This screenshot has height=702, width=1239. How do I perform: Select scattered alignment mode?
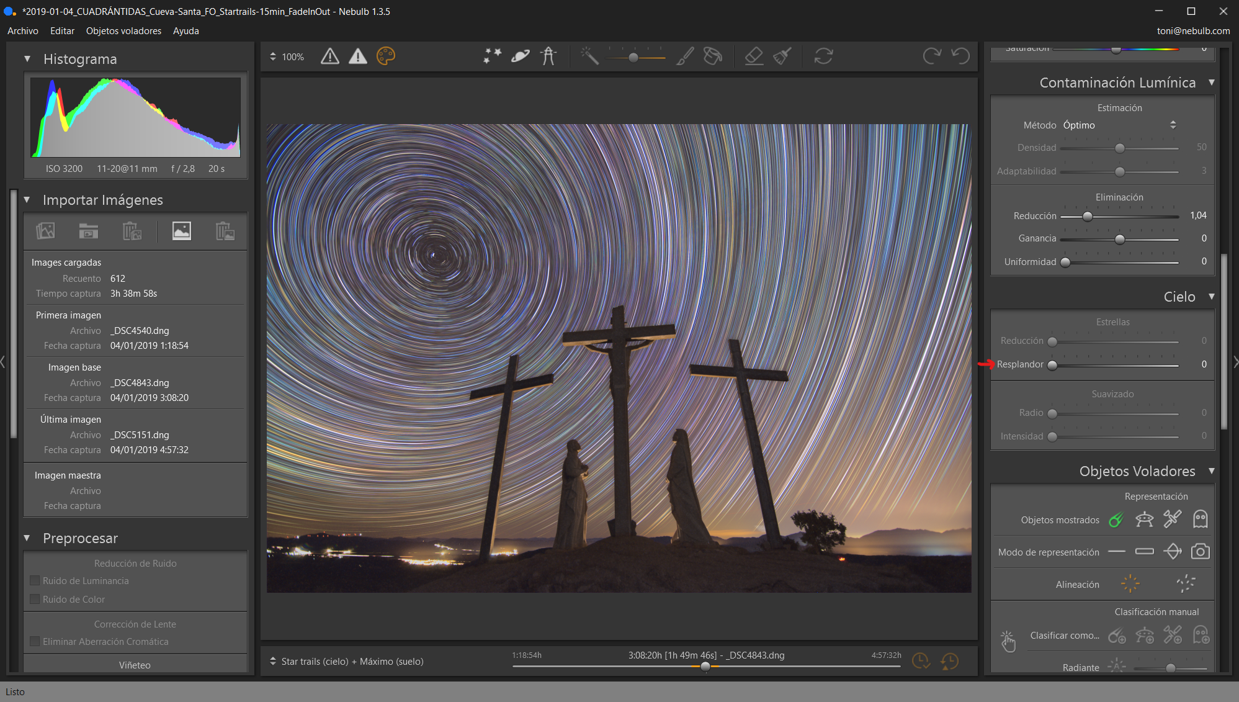(1186, 583)
